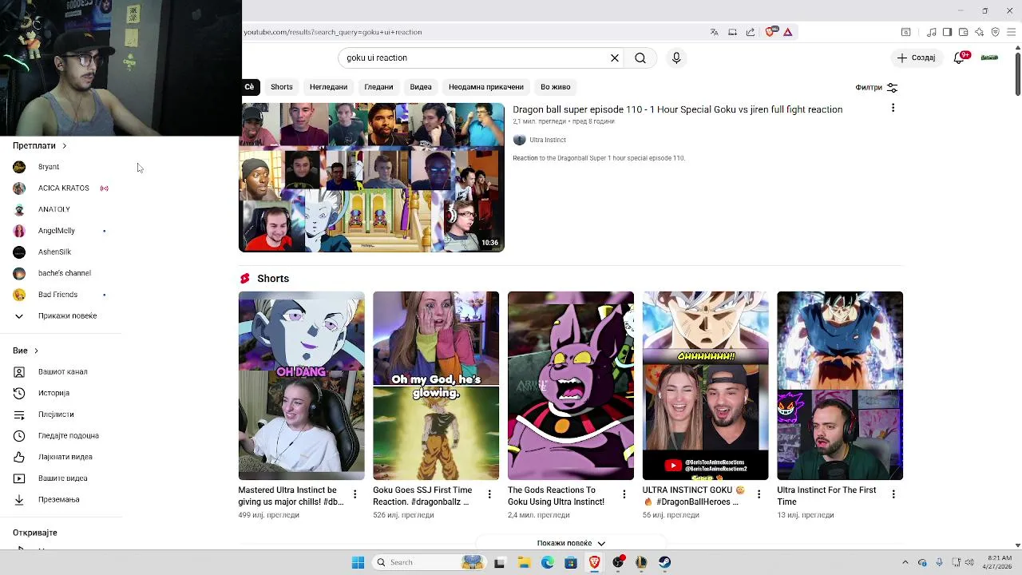
Task: Open Dragon ball super episode 110 title
Action: 677,109
